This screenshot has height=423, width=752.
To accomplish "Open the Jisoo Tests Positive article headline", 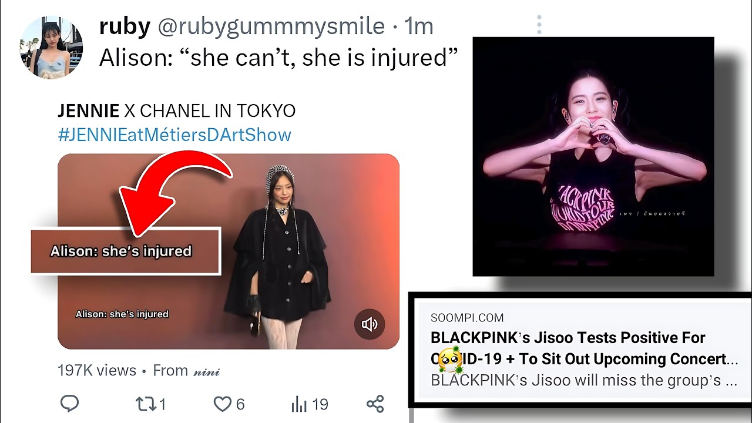I will click(584, 348).
